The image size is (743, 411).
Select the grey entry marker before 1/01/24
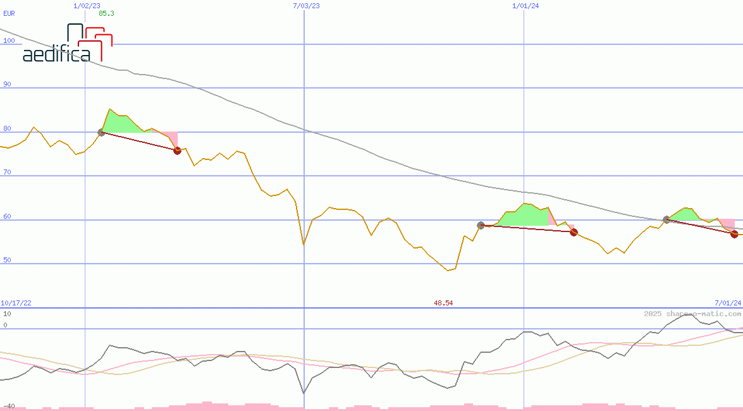[481, 225]
